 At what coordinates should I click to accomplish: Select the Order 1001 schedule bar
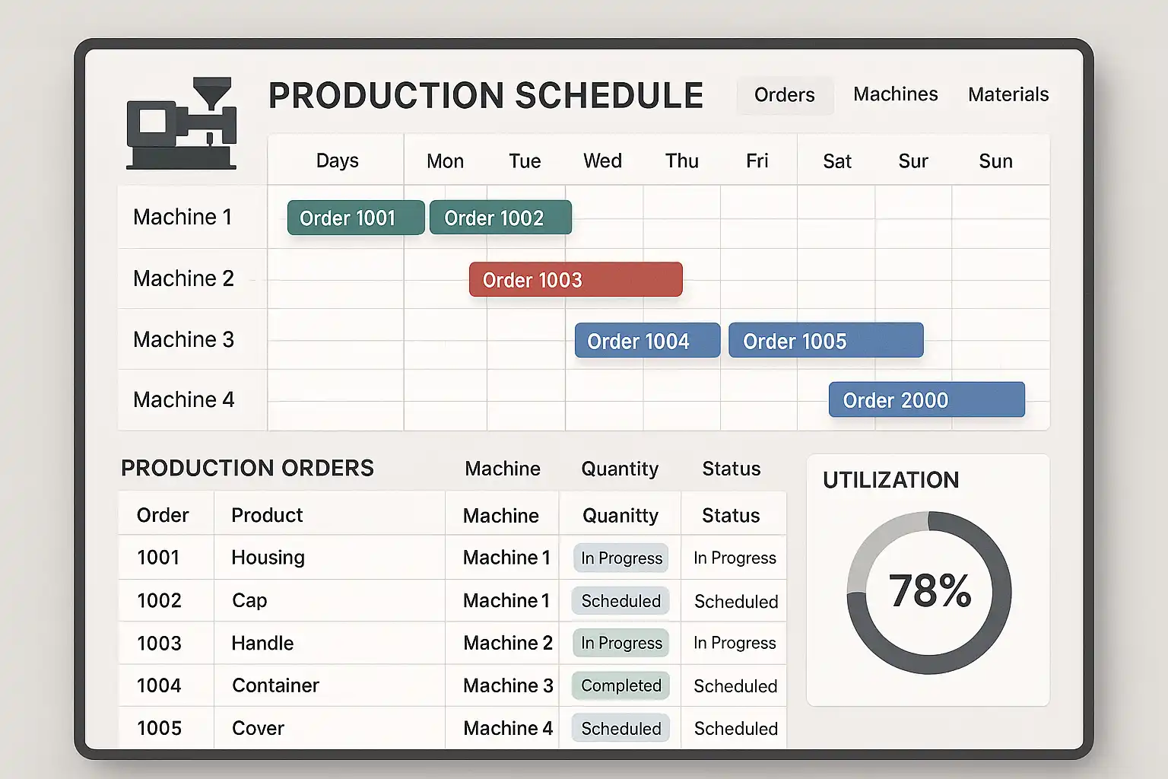coord(355,218)
